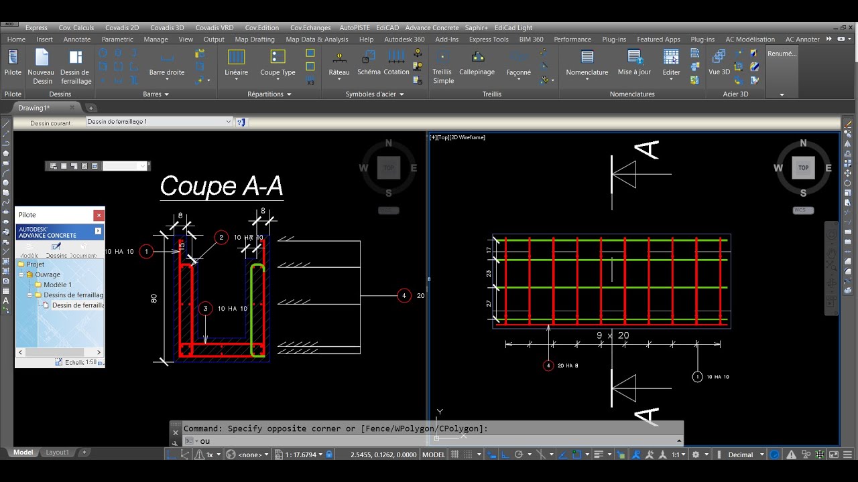Toggle grid display in status bar
The height and width of the screenshot is (482, 858).
(x=456, y=455)
